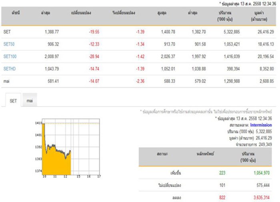This screenshot has width=280, height=202.
Task: Click SET low value 1,382.70
Action: [x=199, y=32]
